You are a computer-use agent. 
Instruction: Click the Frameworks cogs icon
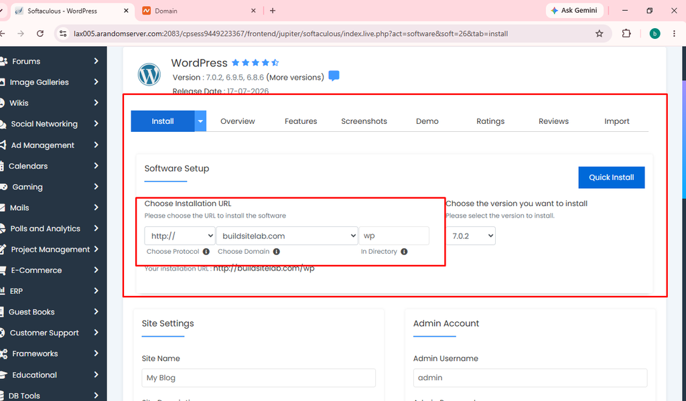click(3, 353)
